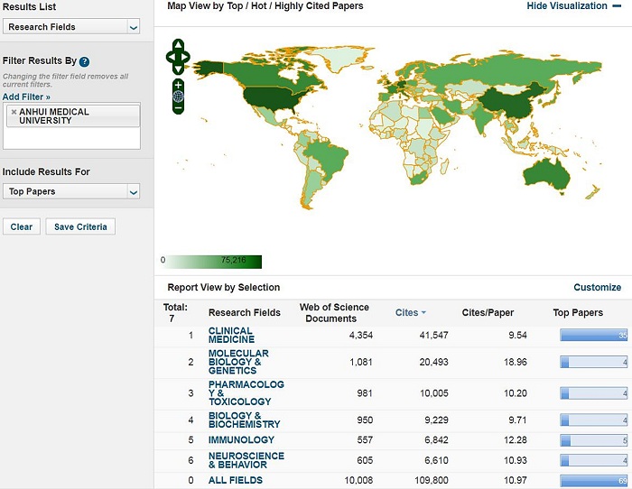Remove the Anhui Medical University filter

(13, 112)
